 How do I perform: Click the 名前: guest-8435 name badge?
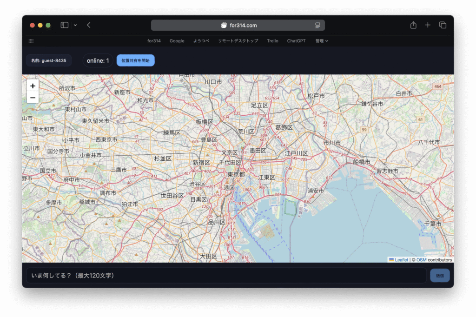tap(48, 60)
